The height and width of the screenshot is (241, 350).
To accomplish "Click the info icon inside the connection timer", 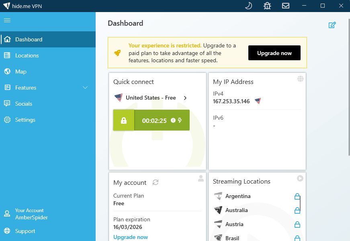I will point(173,120).
